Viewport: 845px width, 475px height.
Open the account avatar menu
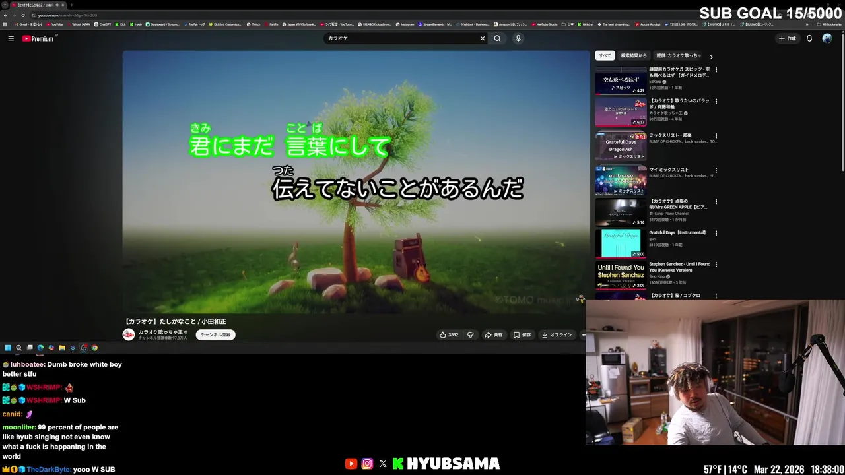click(x=827, y=38)
